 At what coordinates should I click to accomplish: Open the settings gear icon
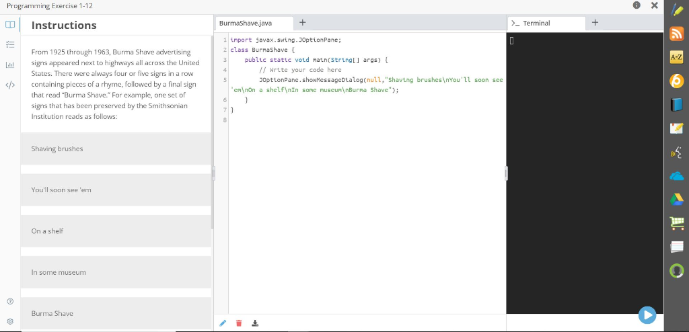pyautogui.click(x=9, y=322)
